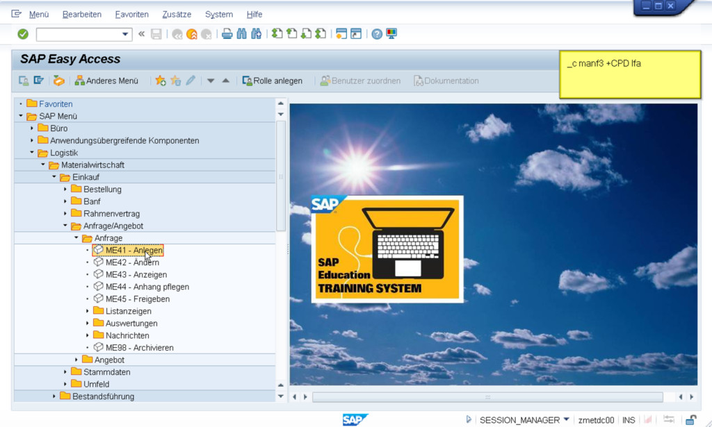Create new session icon

341,33
